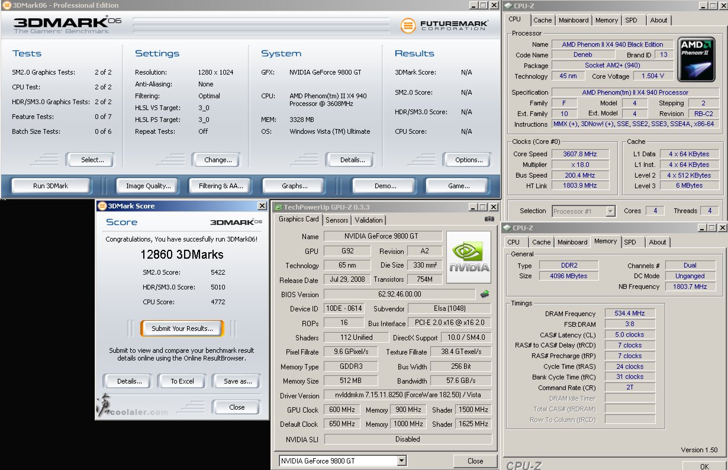Click the 12860 3DMarks score text
Image resolution: width=728 pixels, height=470 pixels.
tap(182, 255)
